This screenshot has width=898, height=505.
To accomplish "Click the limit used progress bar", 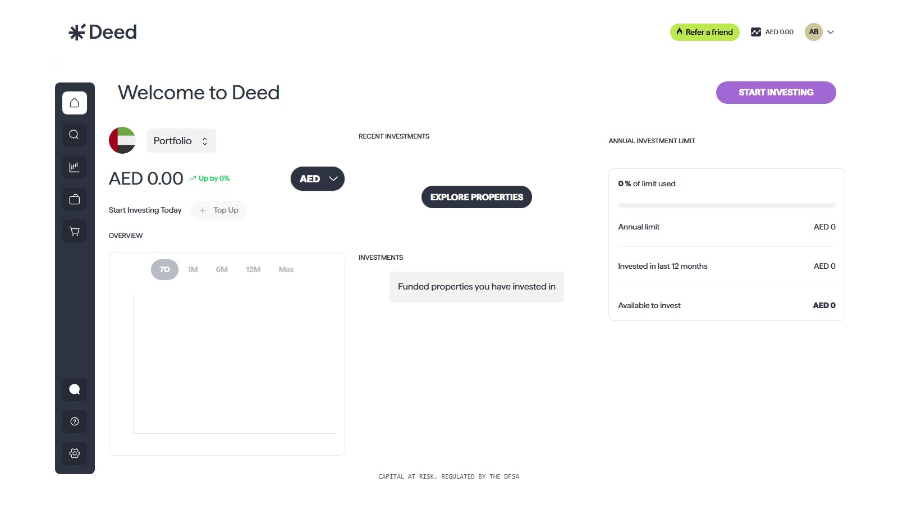I will point(727,205).
